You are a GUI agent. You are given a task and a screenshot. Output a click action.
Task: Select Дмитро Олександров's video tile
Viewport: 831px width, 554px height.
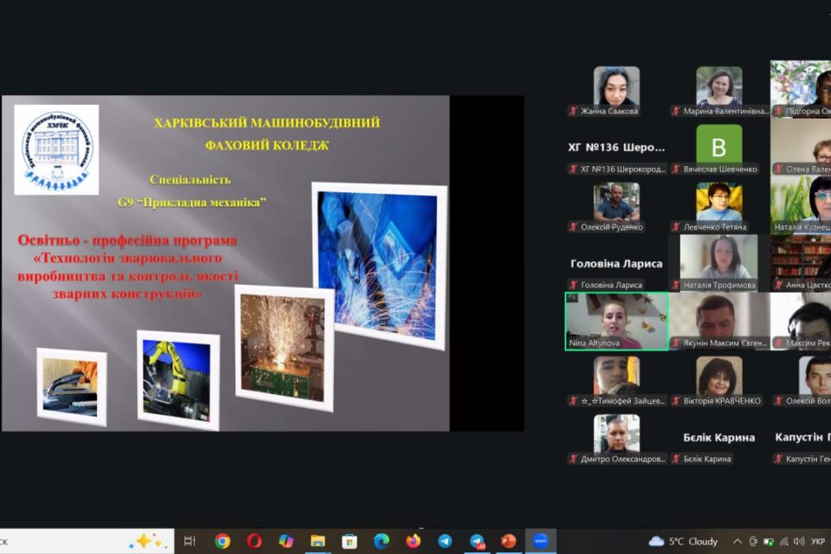(x=616, y=437)
